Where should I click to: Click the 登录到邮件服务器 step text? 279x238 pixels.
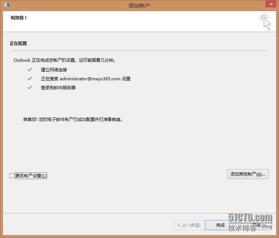[58, 87]
